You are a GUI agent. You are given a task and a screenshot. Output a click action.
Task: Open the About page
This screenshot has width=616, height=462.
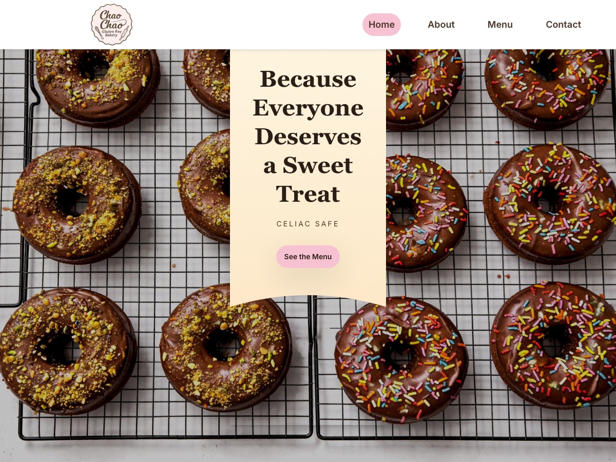click(x=441, y=25)
